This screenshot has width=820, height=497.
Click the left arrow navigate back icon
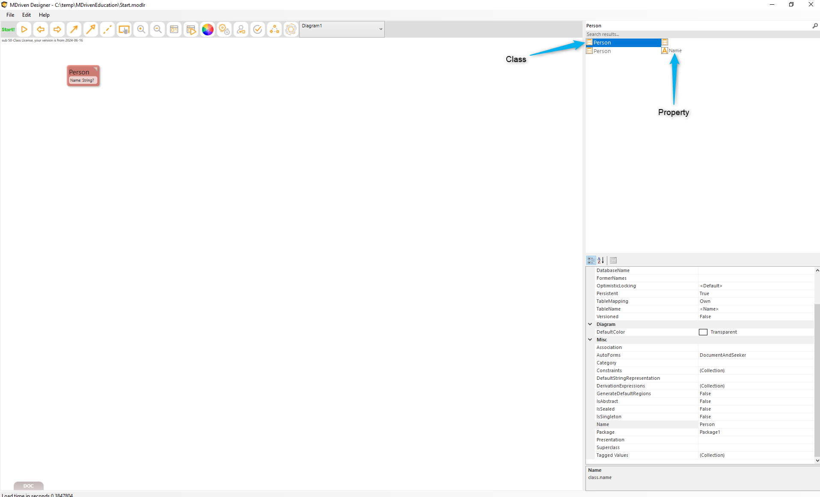pyautogui.click(x=41, y=30)
